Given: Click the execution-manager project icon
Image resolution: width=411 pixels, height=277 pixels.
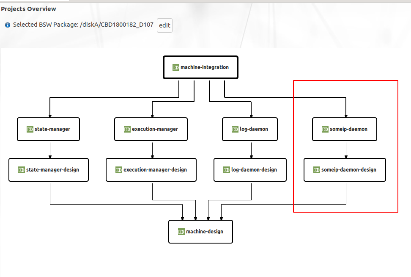Looking at the screenshot, I should click(x=127, y=129).
